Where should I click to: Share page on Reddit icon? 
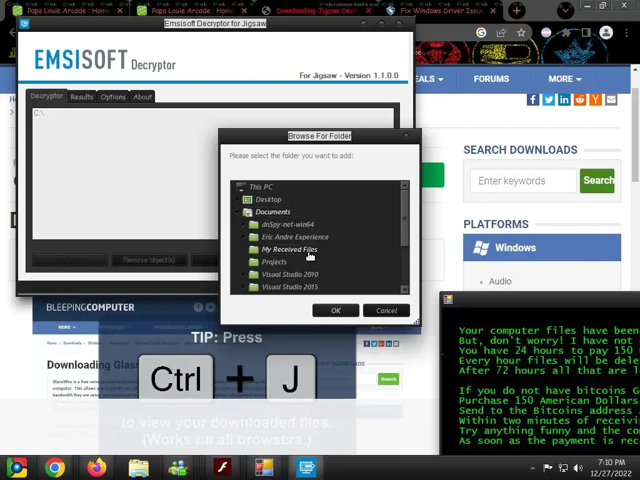pos(579,99)
